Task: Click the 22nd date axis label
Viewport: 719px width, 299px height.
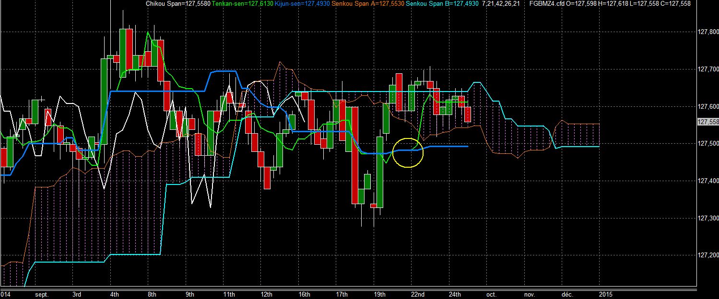Action: [x=418, y=294]
